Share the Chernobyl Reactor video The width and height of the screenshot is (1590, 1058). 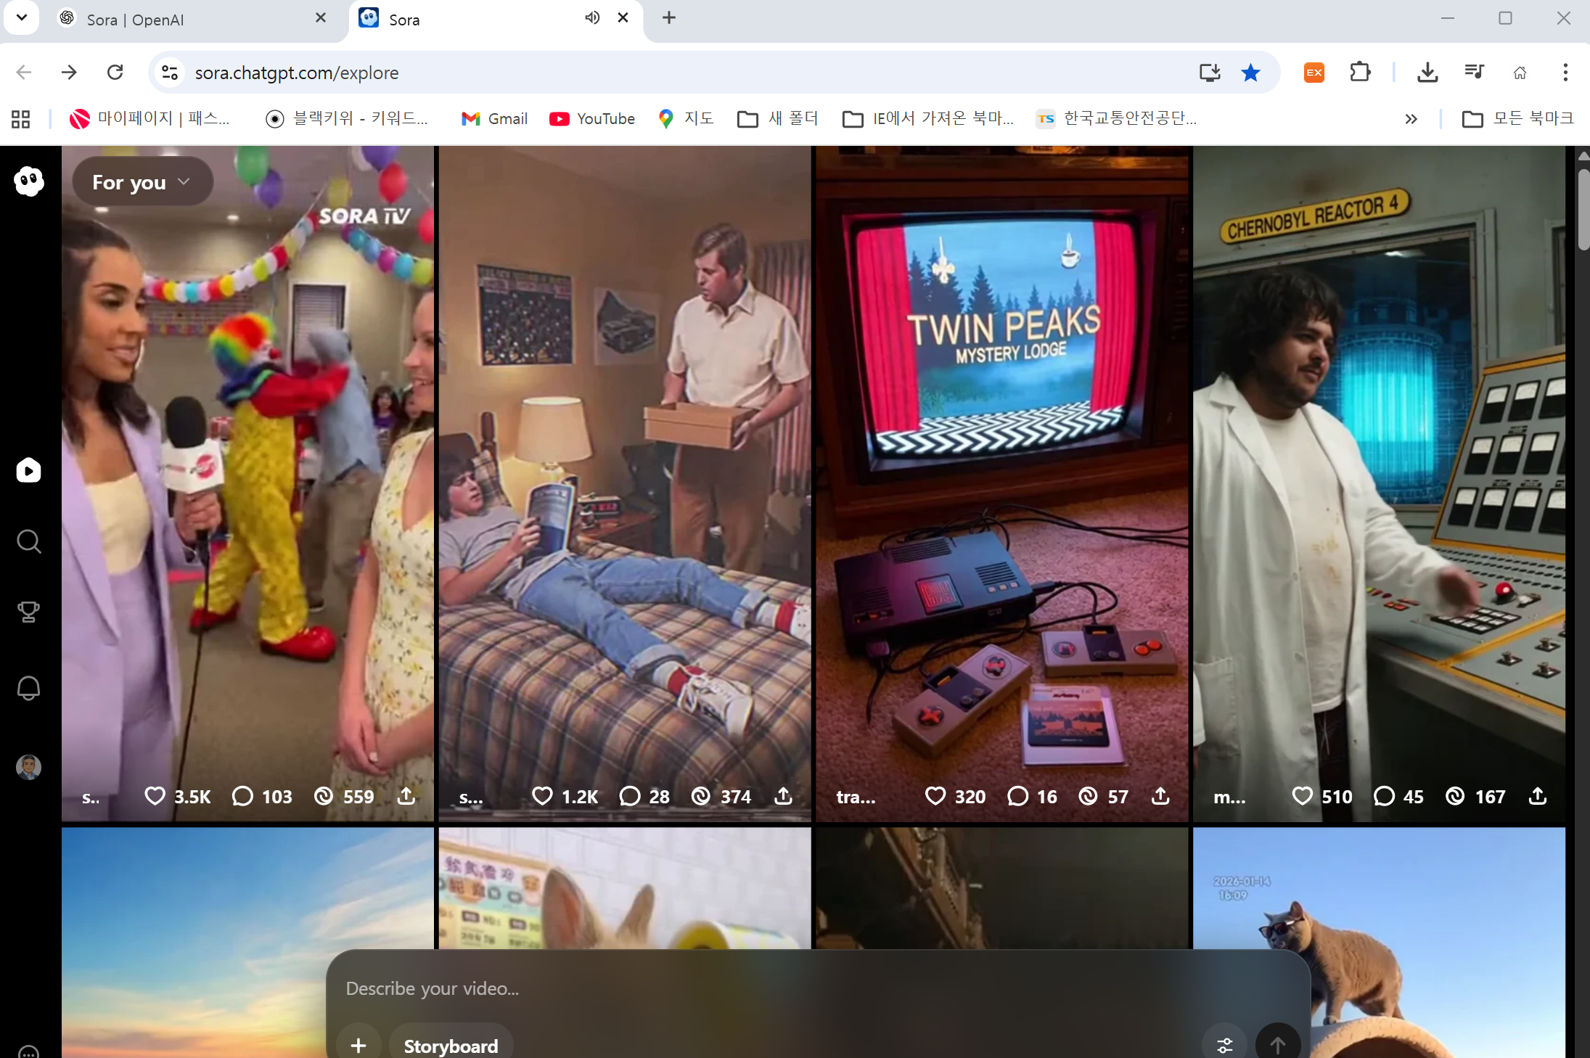[1538, 796]
